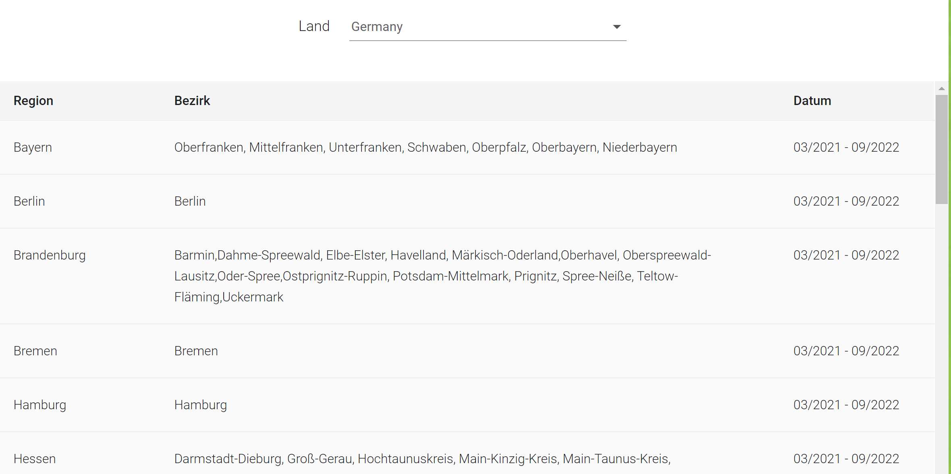Click the table's vertical scrollbar thumb
The width and height of the screenshot is (951, 474).
[x=942, y=149]
